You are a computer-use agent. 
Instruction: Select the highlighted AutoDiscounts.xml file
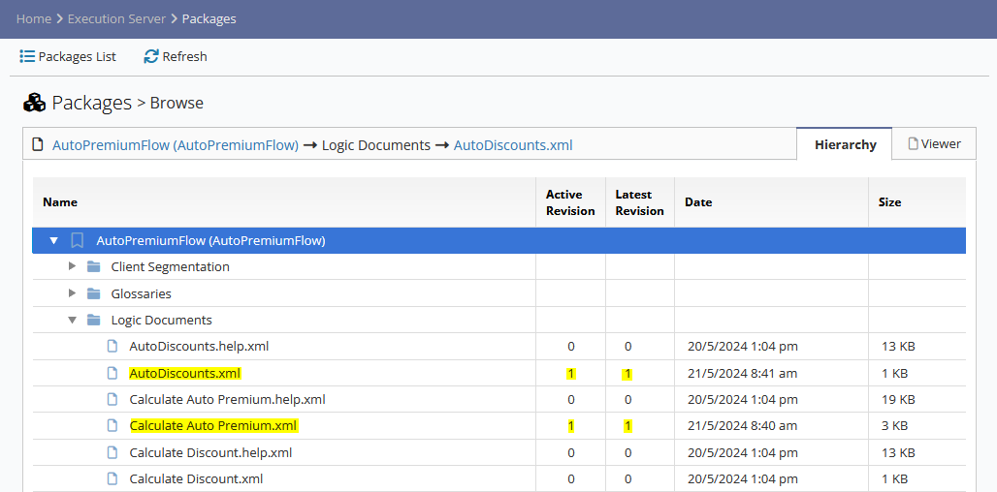185,373
